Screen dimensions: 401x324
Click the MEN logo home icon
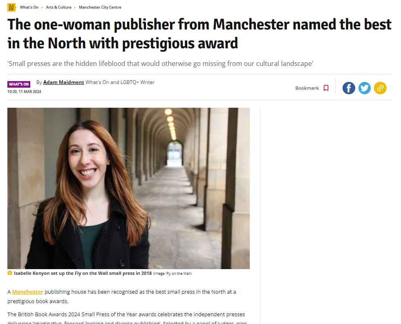point(11,7)
